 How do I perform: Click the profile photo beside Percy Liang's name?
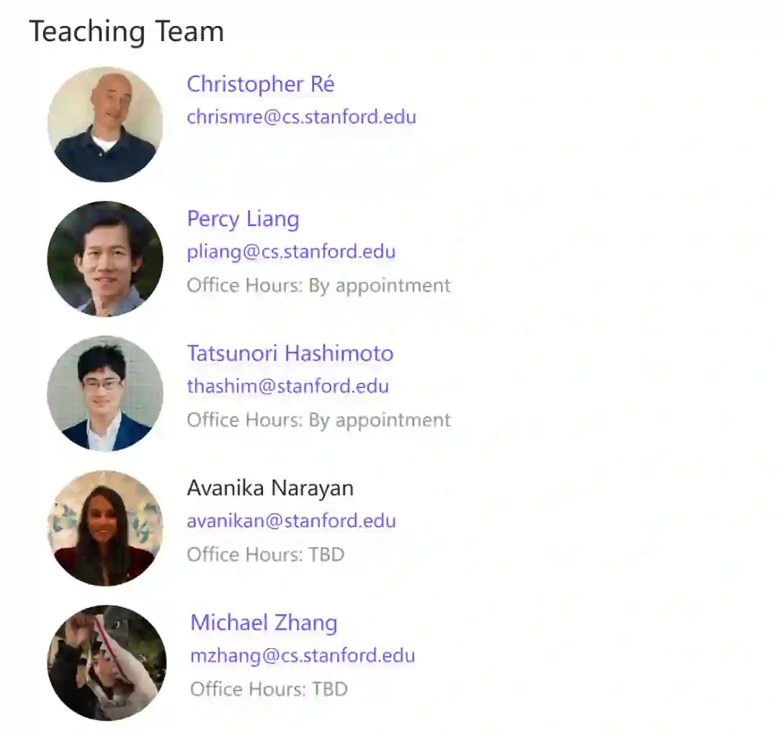coord(105,258)
